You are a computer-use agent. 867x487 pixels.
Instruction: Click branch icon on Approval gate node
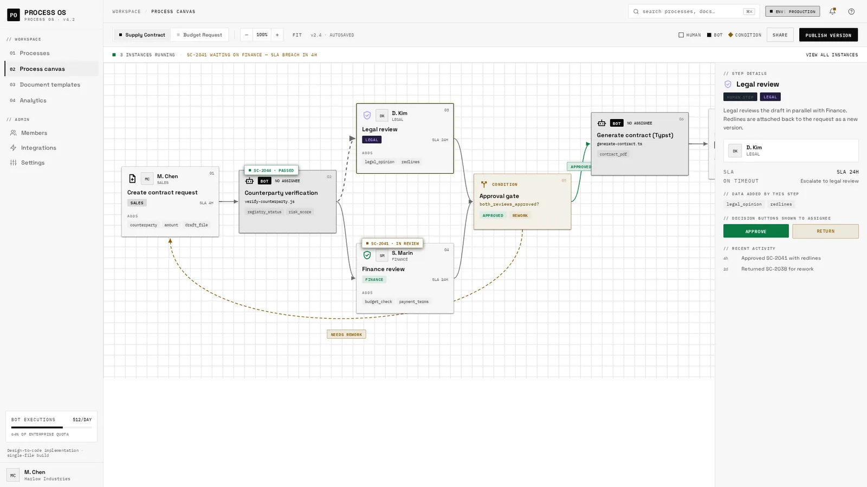pos(484,185)
